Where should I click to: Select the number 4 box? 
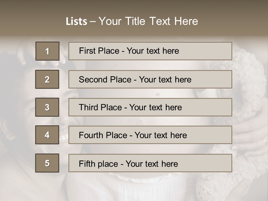click(x=47, y=135)
